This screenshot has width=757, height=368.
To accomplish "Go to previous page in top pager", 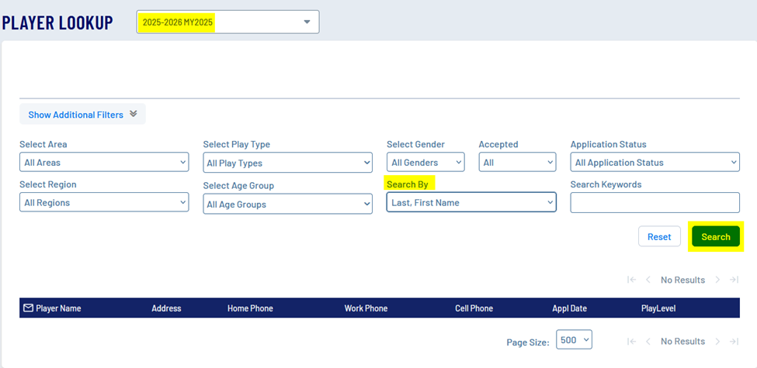I will click(x=648, y=280).
